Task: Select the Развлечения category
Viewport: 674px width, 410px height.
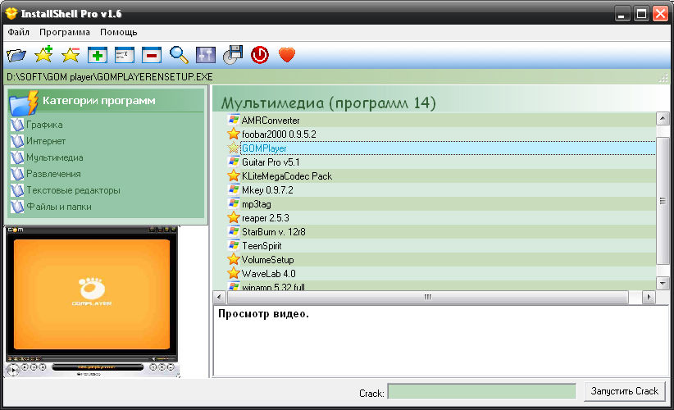Action: click(53, 174)
